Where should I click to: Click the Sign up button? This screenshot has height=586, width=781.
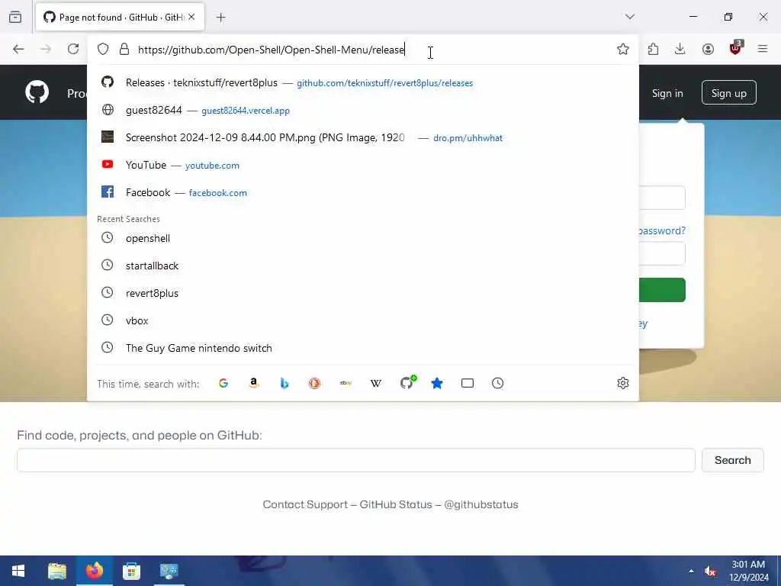pos(728,92)
